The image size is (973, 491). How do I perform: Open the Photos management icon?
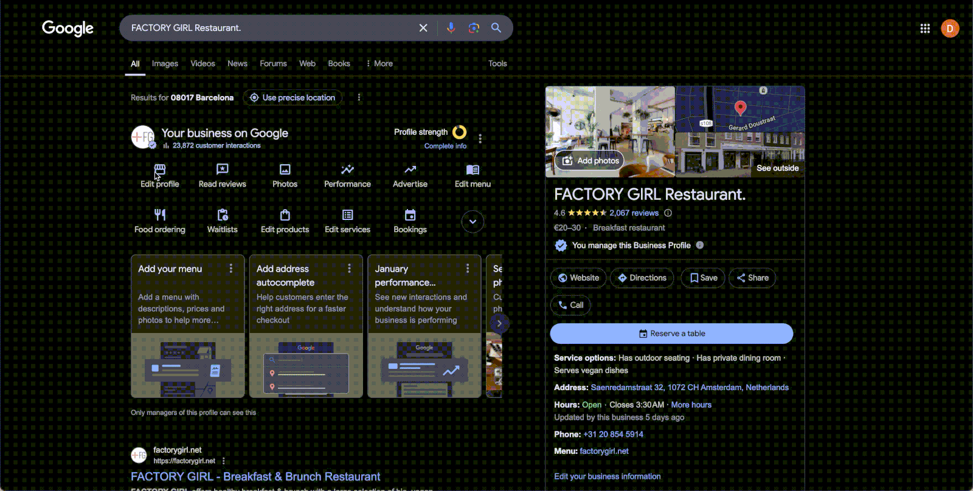coord(285,170)
